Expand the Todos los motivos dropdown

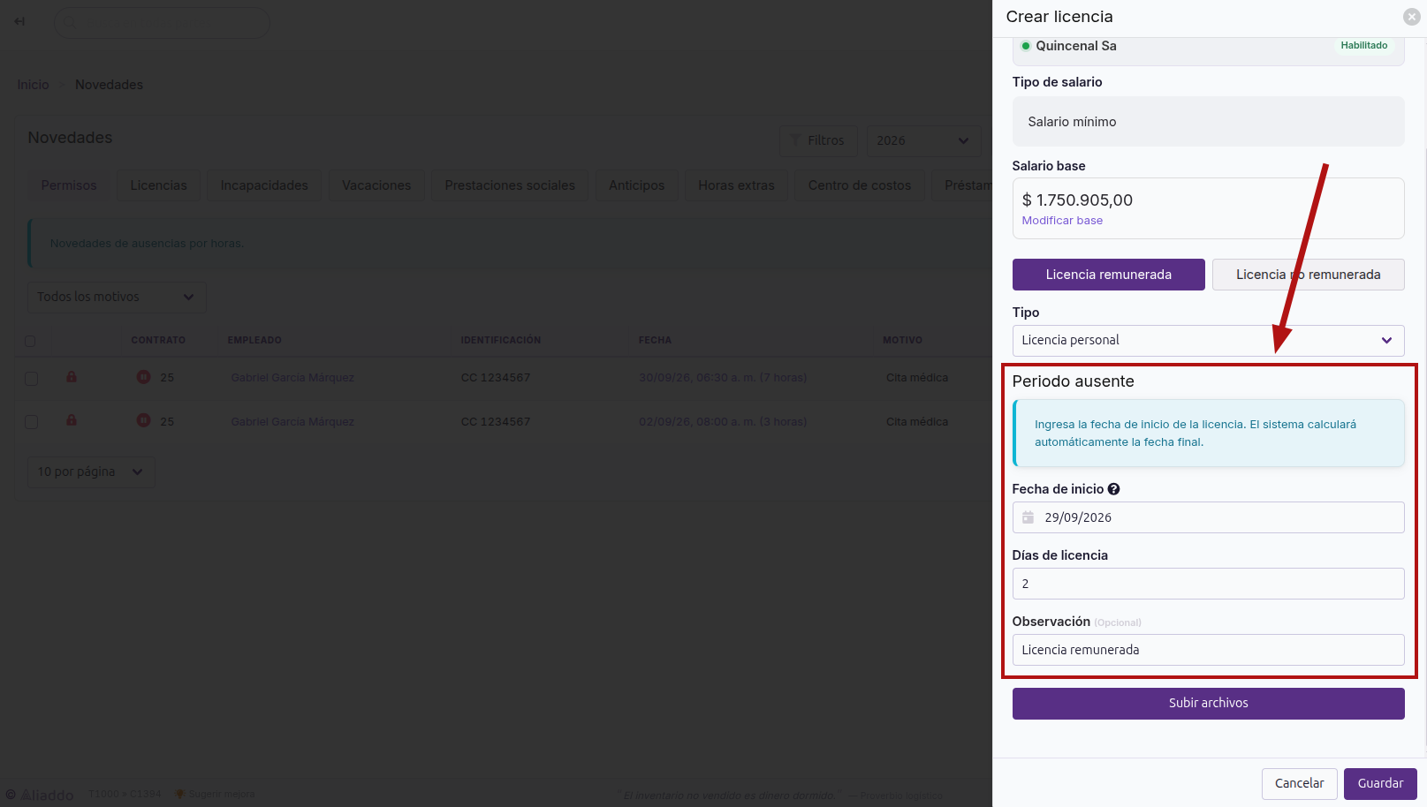click(x=117, y=297)
